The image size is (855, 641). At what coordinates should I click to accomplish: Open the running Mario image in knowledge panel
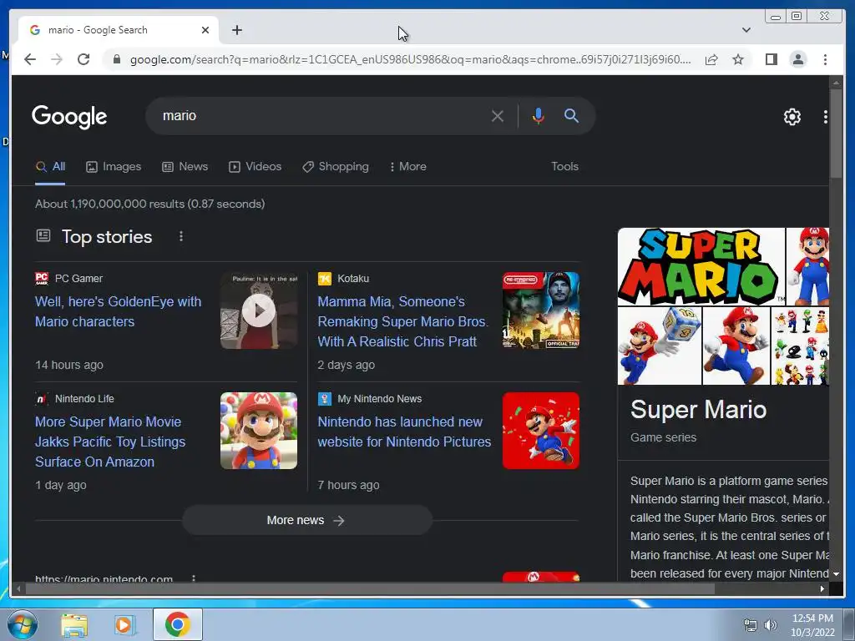pyautogui.click(x=736, y=346)
